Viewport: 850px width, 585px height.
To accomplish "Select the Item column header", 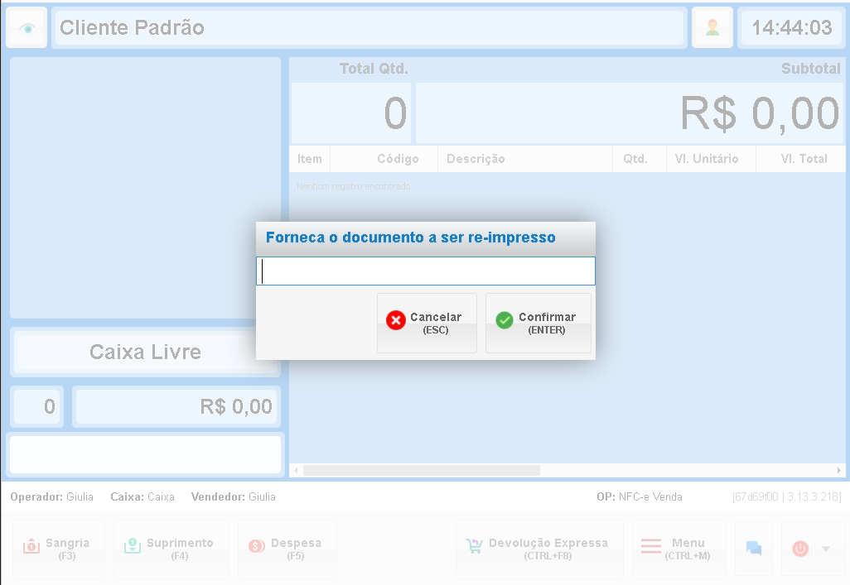I will coord(310,159).
